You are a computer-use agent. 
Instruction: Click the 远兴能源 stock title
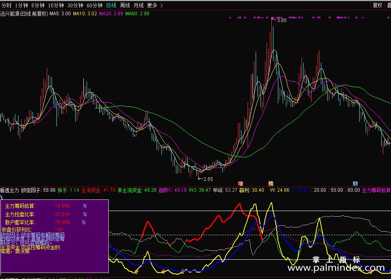24,14
